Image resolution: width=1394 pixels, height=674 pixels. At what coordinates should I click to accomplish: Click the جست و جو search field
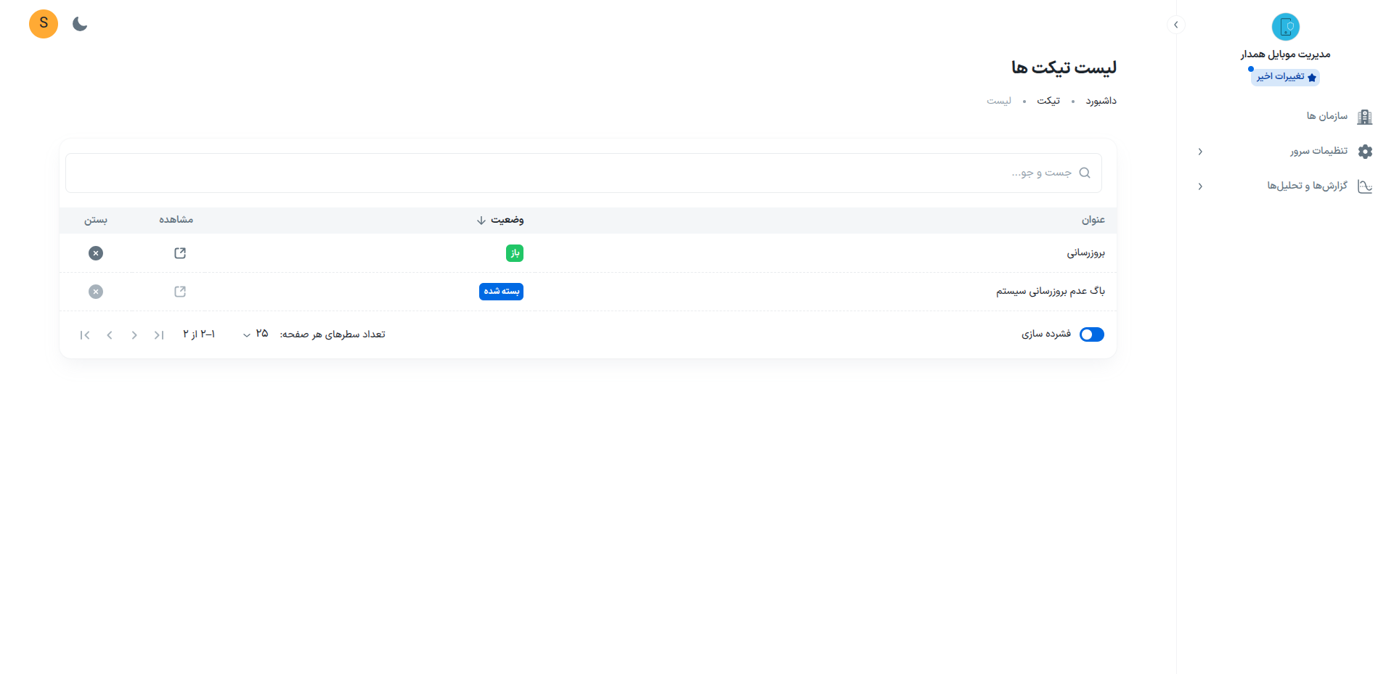pyautogui.click(x=581, y=173)
